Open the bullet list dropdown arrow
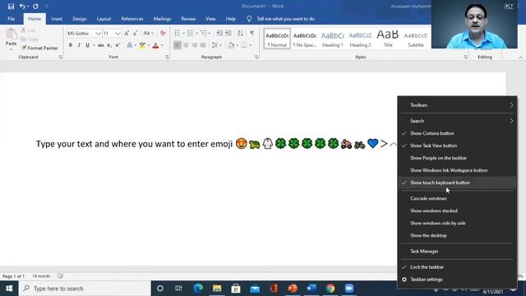526x296 pixels. click(x=183, y=33)
